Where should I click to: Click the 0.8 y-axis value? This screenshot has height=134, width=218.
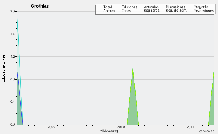click(x=12, y=79)
